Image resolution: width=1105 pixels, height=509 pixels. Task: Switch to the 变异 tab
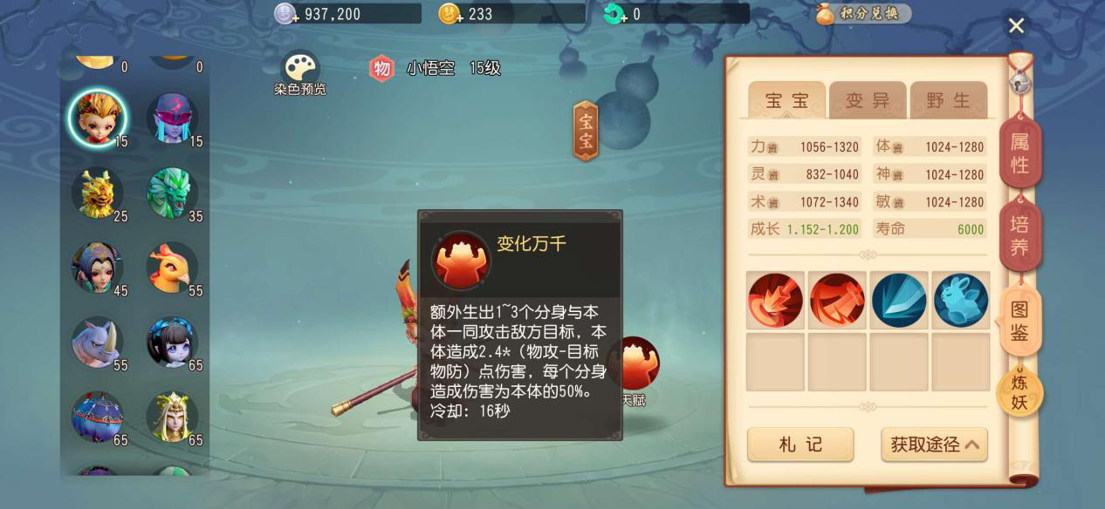tap(868, 100)
